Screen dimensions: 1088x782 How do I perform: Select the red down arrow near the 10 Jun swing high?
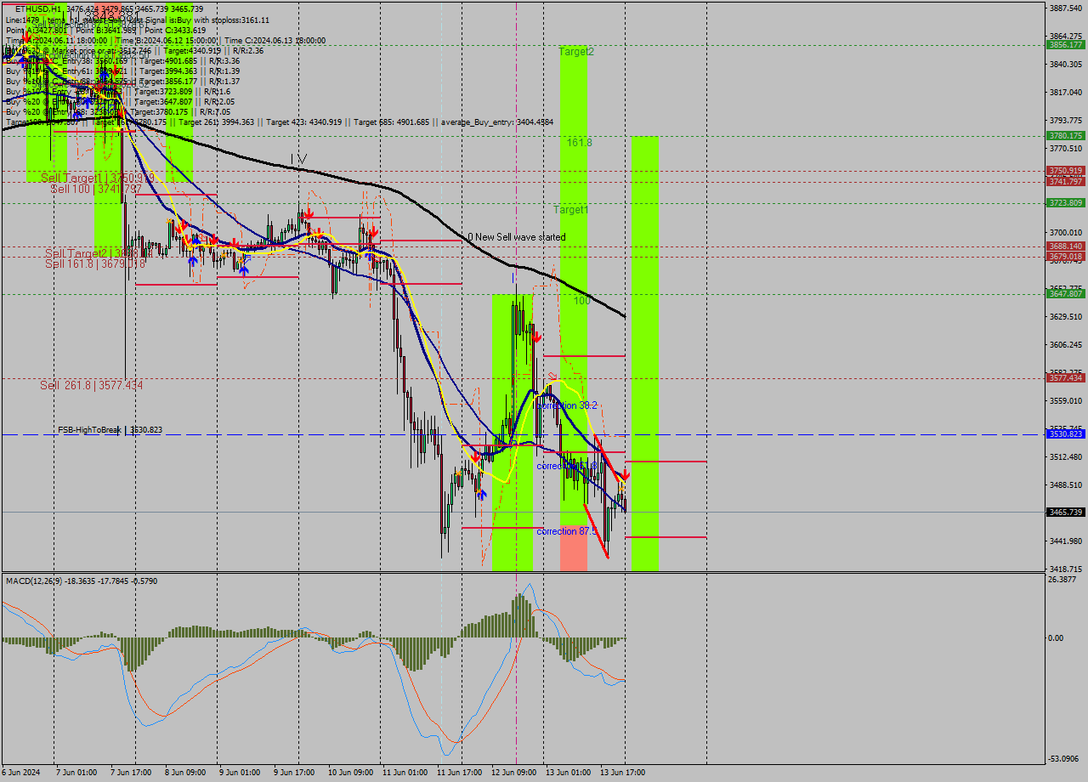coord(374,231)
